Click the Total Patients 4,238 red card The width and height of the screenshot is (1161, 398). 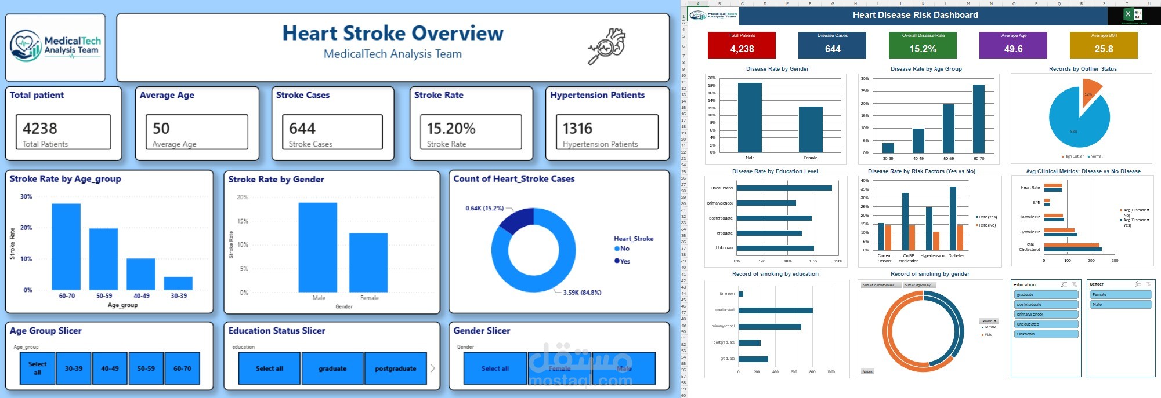pos(742,45)
